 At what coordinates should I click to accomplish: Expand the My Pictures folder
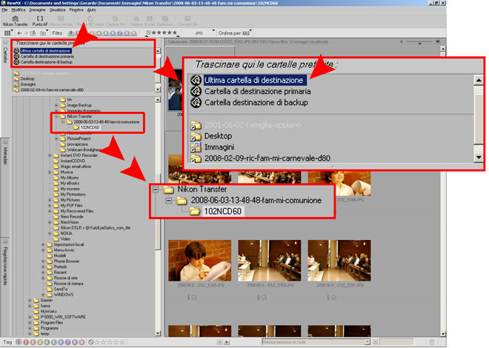[x=50, y=200]
